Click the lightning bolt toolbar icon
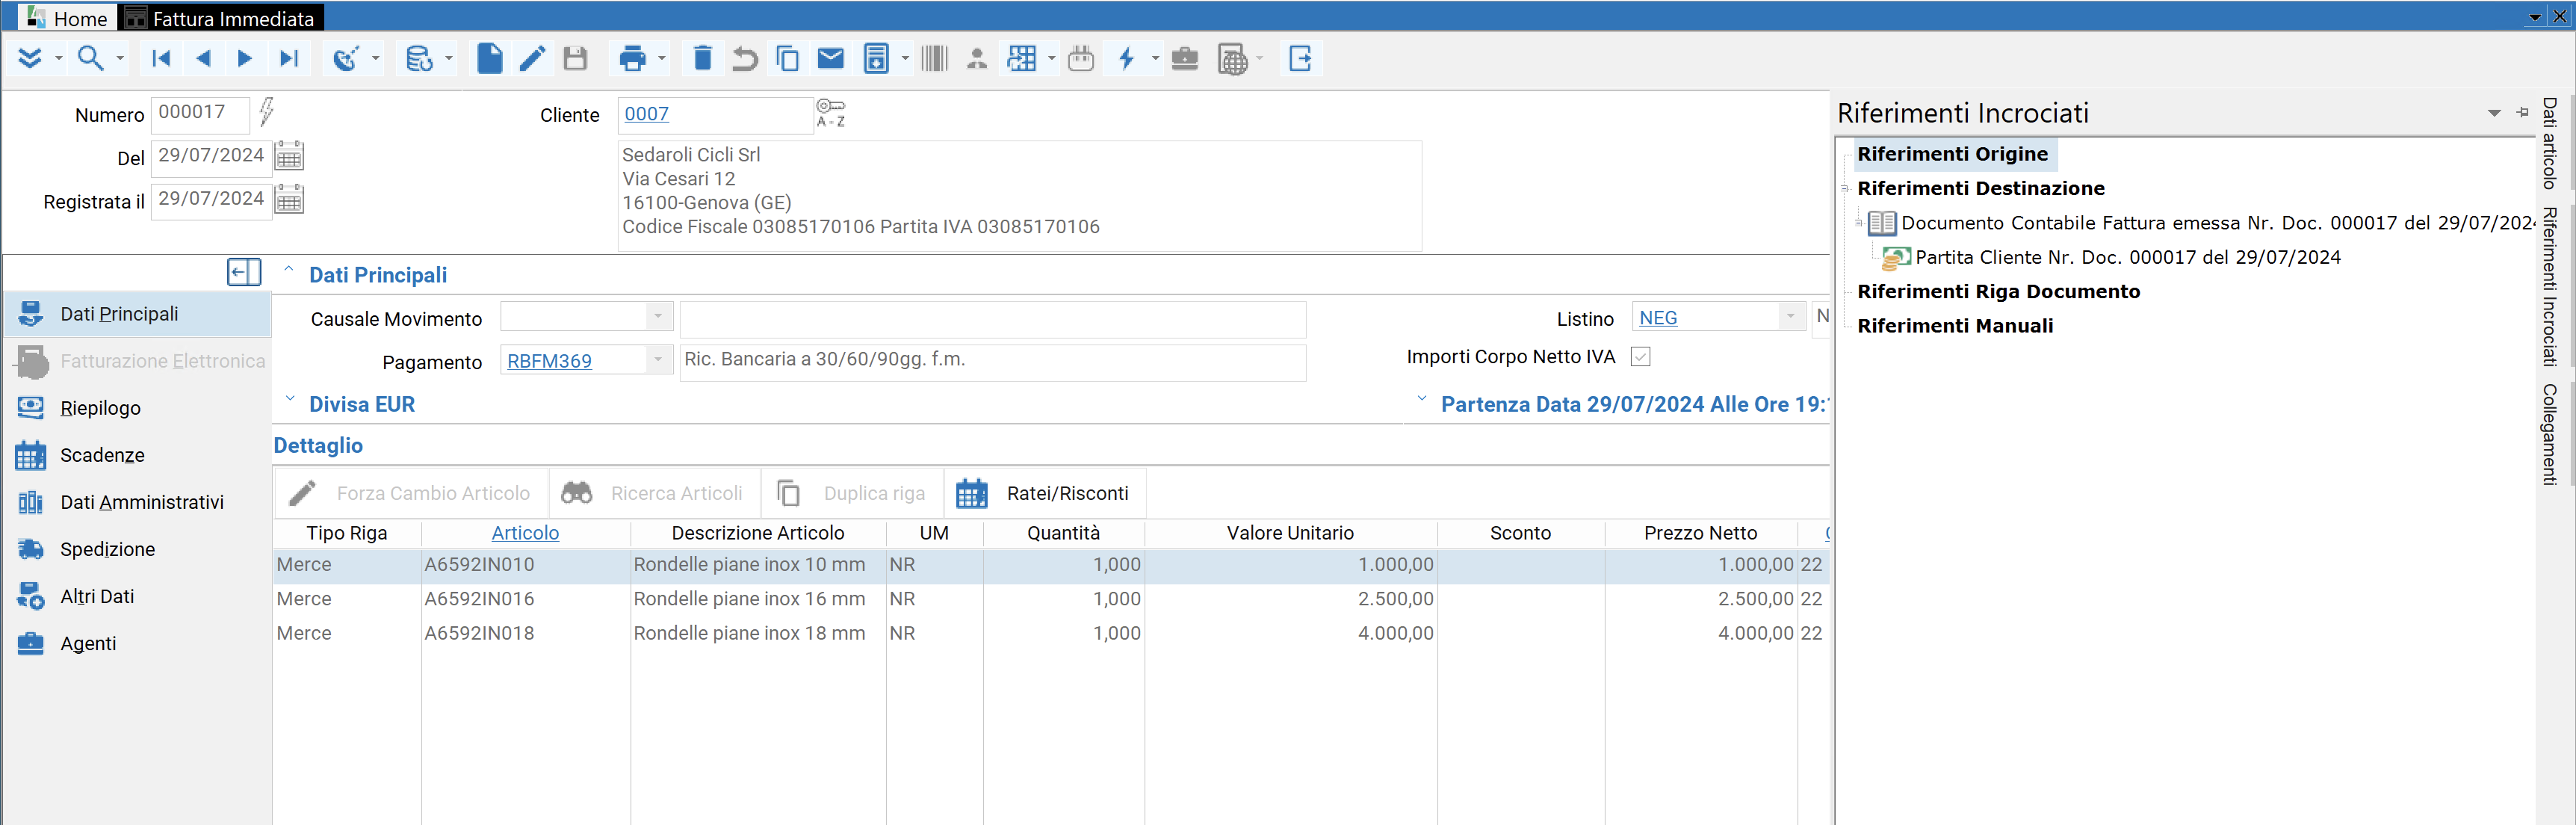 click(1127, 59)
